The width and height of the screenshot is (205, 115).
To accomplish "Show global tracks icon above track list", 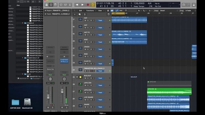I will pos(109,14).
